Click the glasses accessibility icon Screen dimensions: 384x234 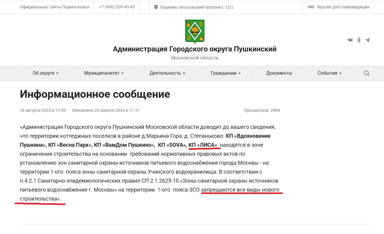coord(311,7)
